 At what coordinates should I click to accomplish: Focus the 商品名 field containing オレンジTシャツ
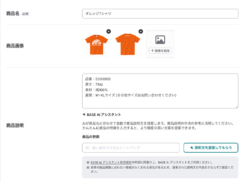click(x=160, y=14)
